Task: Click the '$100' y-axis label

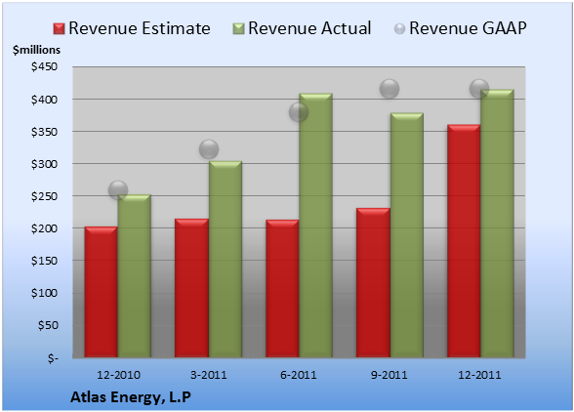Action: pyautogui.click(x=44, y=293)
